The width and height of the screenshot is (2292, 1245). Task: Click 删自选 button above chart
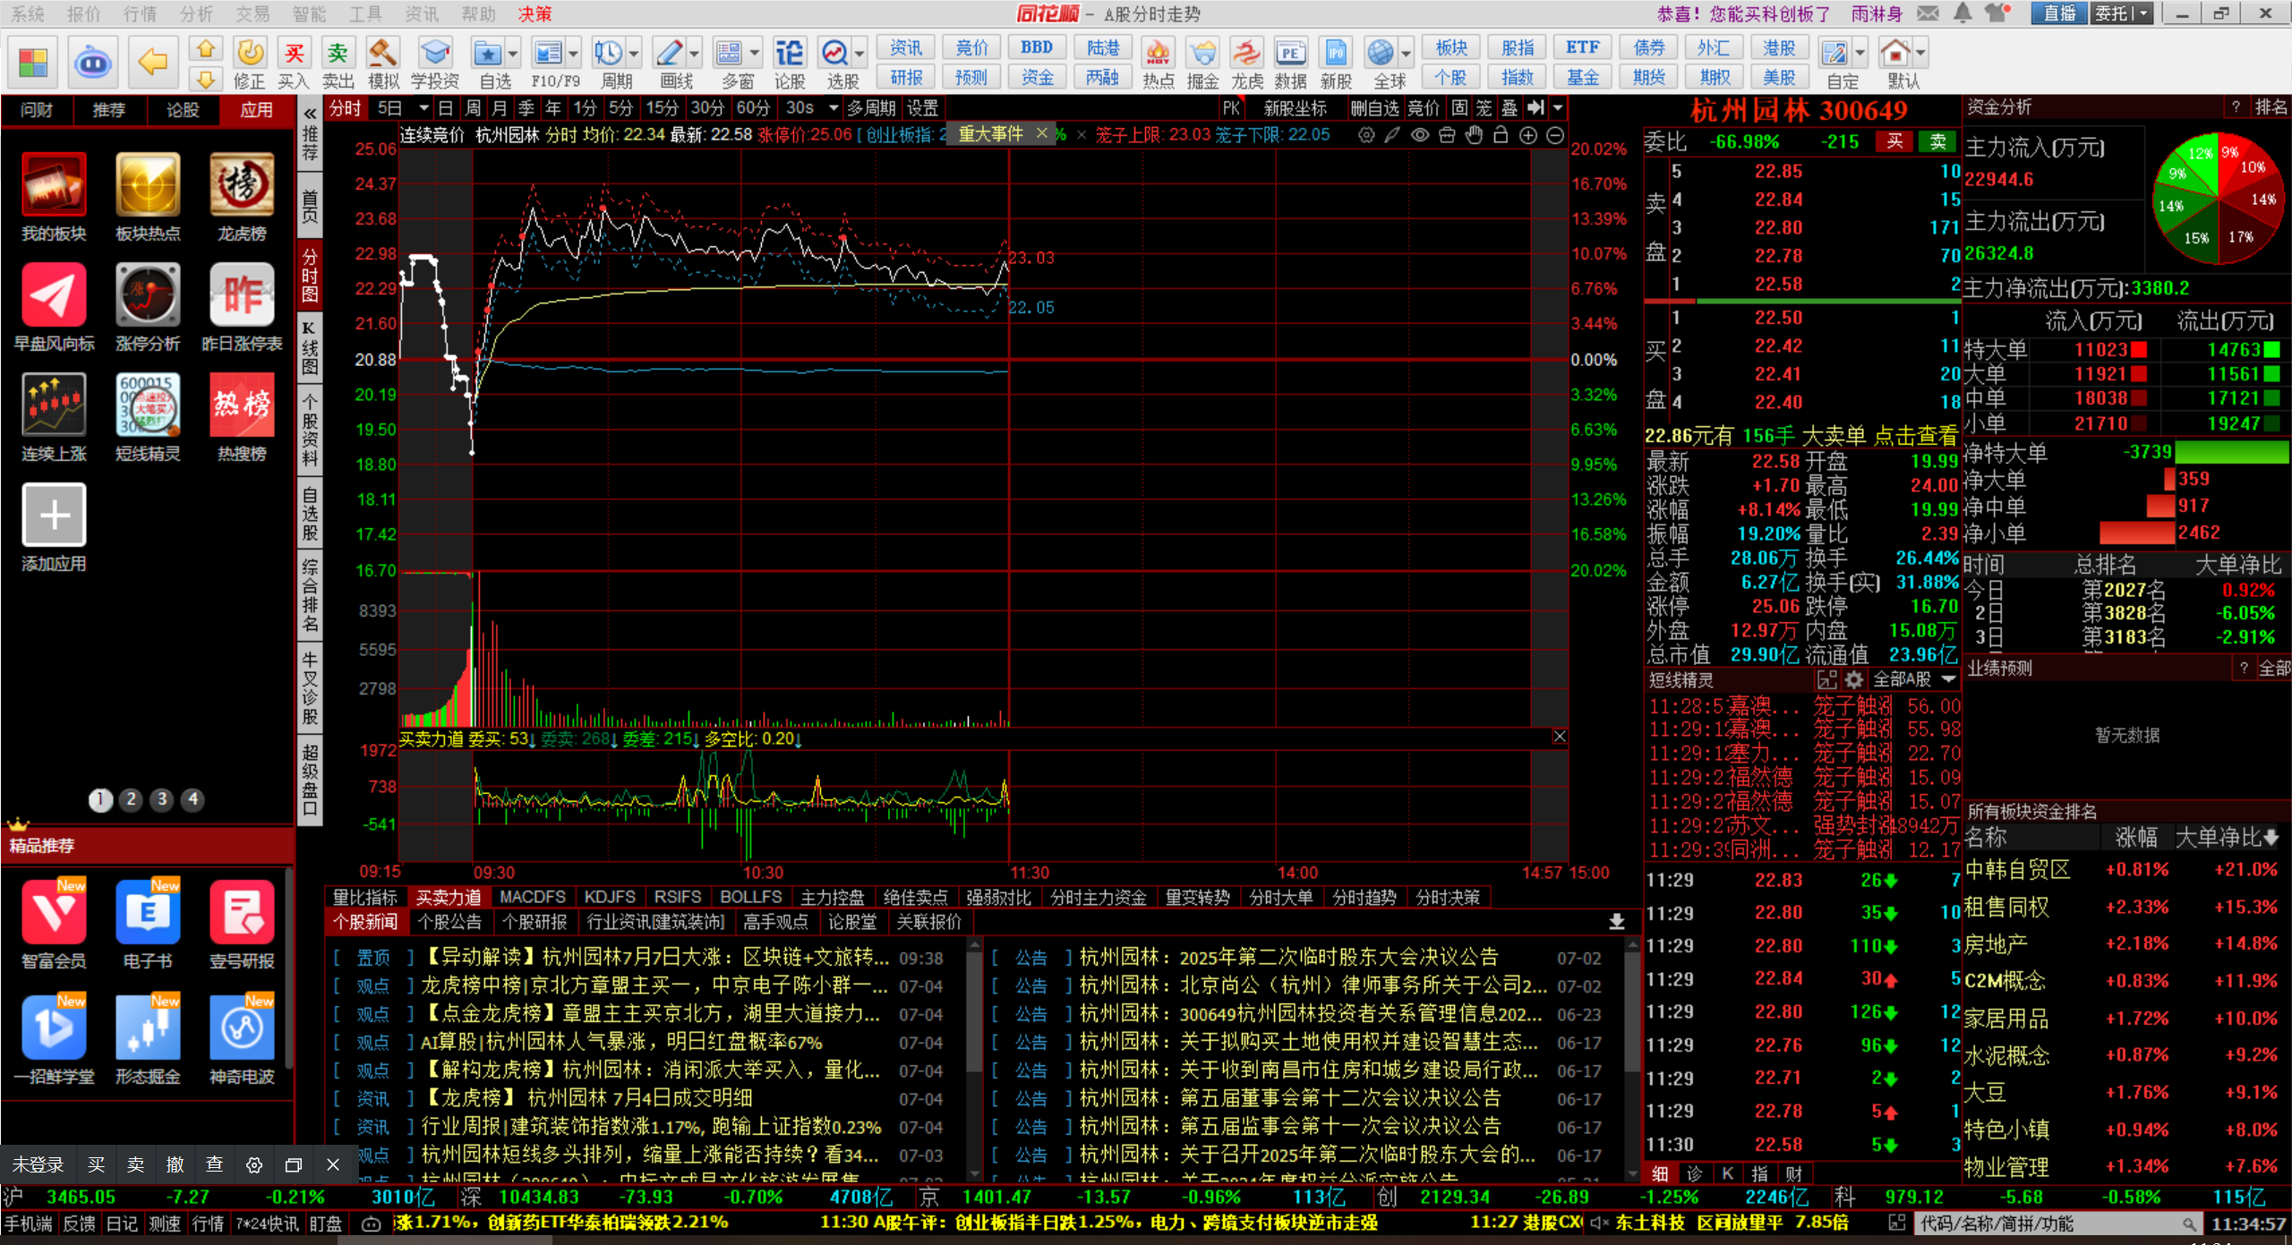(x=1373, y=108)
